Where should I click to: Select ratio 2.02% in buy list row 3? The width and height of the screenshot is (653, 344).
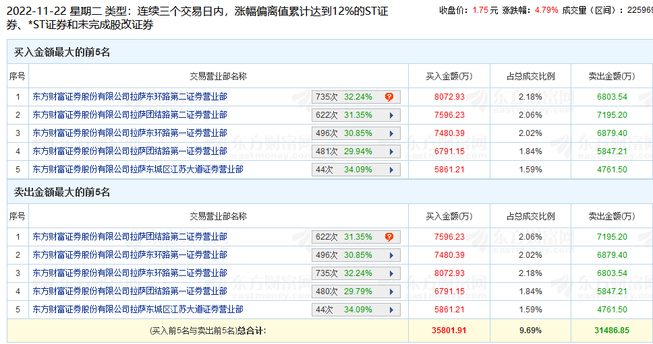coord(530,133)
